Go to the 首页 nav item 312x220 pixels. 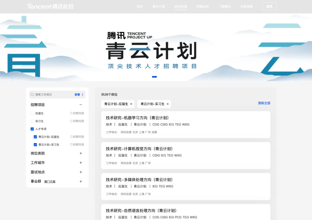(140, 7)
